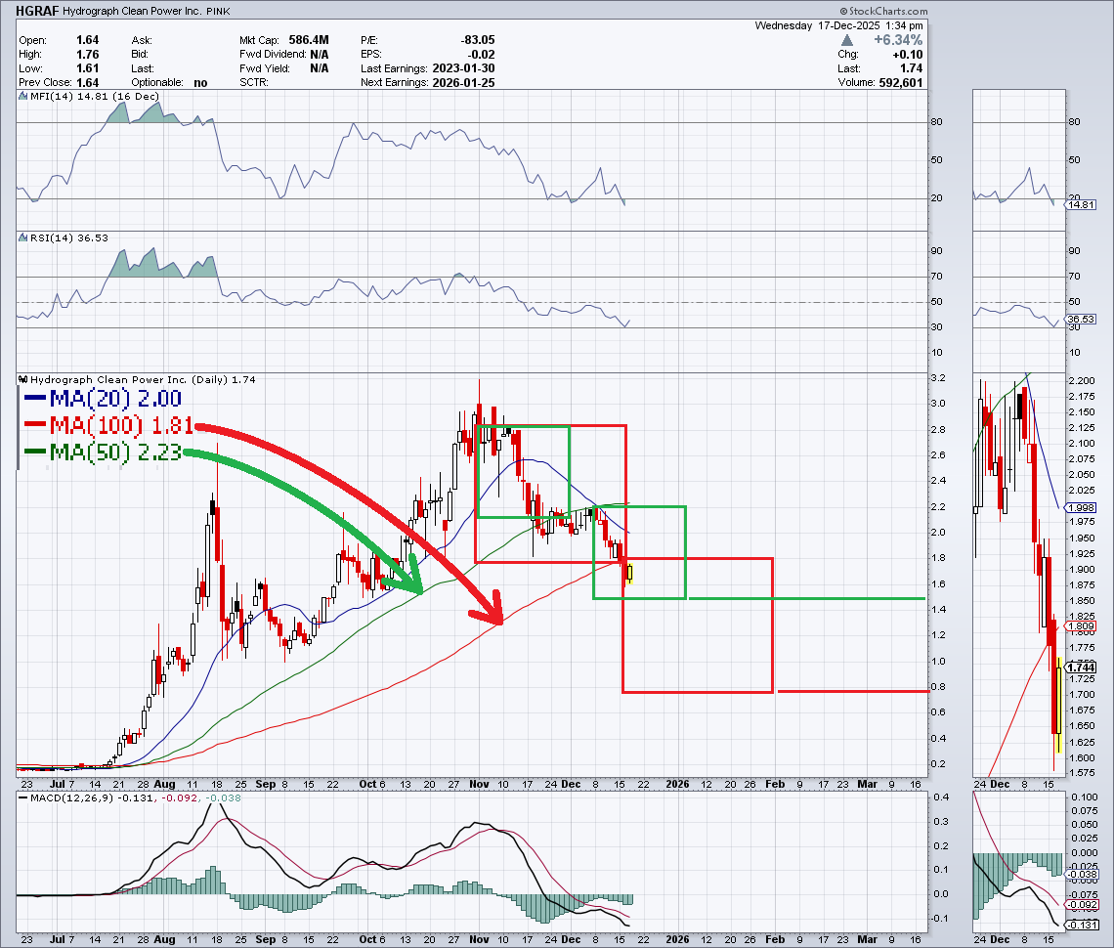Click the 1.744 last price tag
This screenshot has width=1114, height=948.
1082,668
